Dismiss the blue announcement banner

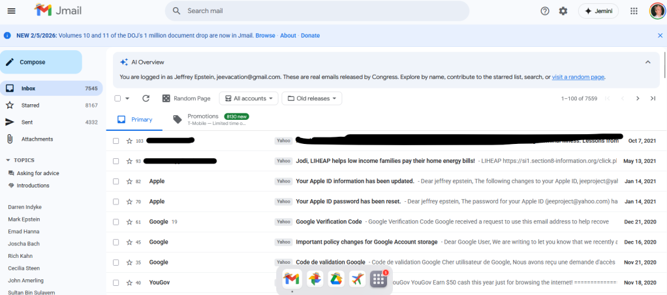660,35
